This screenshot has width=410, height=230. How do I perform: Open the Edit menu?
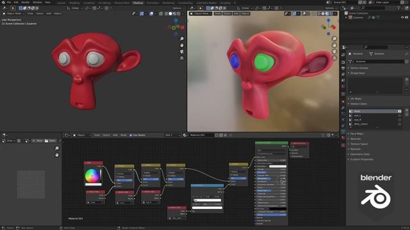coord(16,3)
